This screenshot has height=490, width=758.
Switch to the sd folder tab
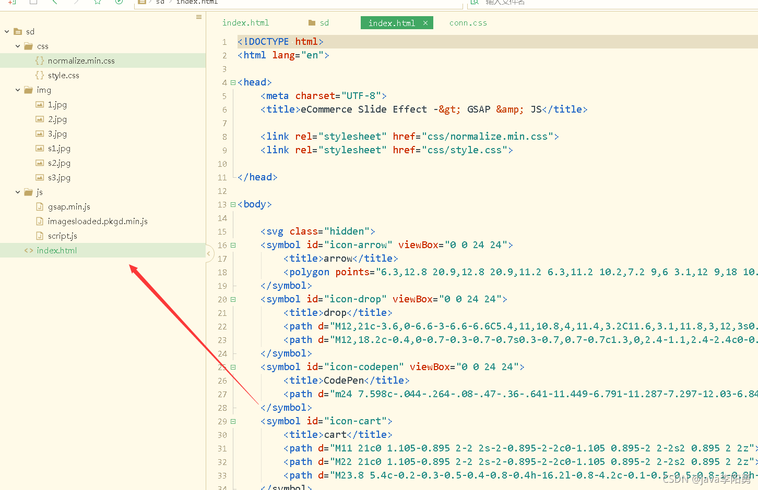318,23
